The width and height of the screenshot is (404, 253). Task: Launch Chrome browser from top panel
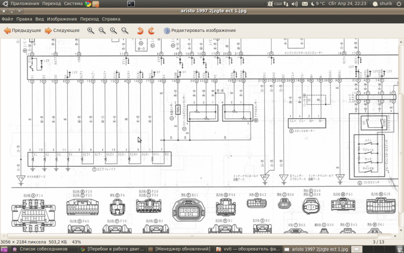[x=88, y=3]
